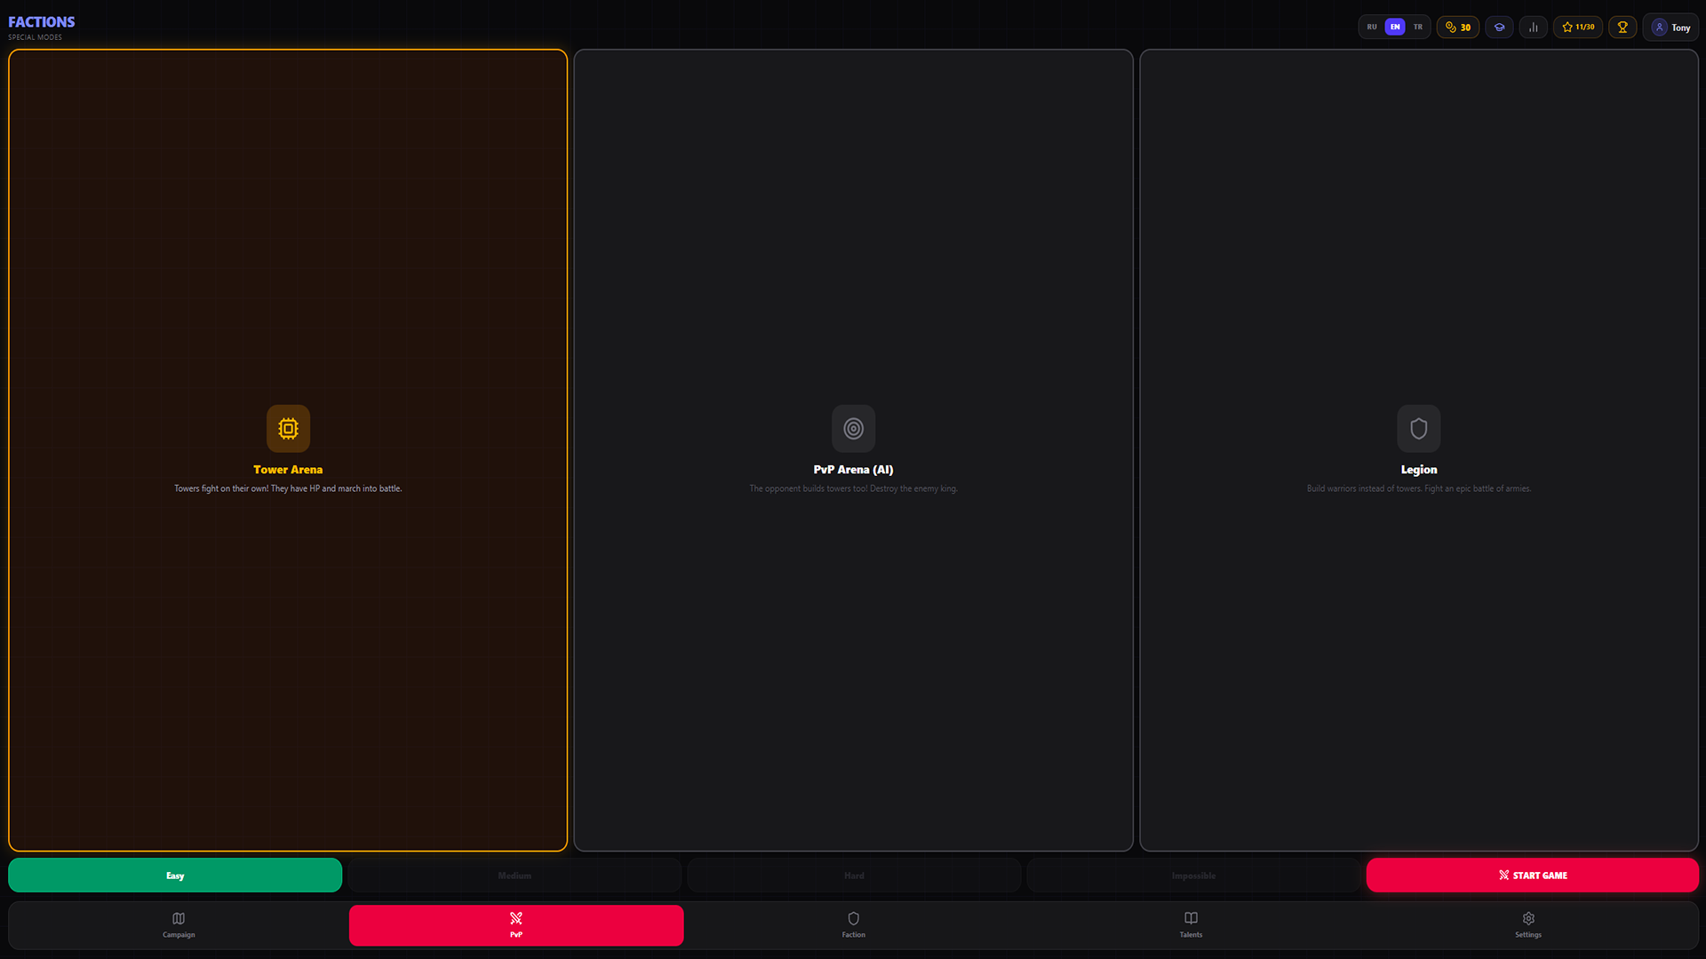This screenshot has height=959, width=1706.
Task: Switch language to TR
Action: [1418, 28]
